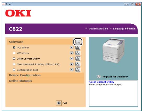Show info for XPS driver
This screenshot has height=111, width=142.
click(72, 53)
